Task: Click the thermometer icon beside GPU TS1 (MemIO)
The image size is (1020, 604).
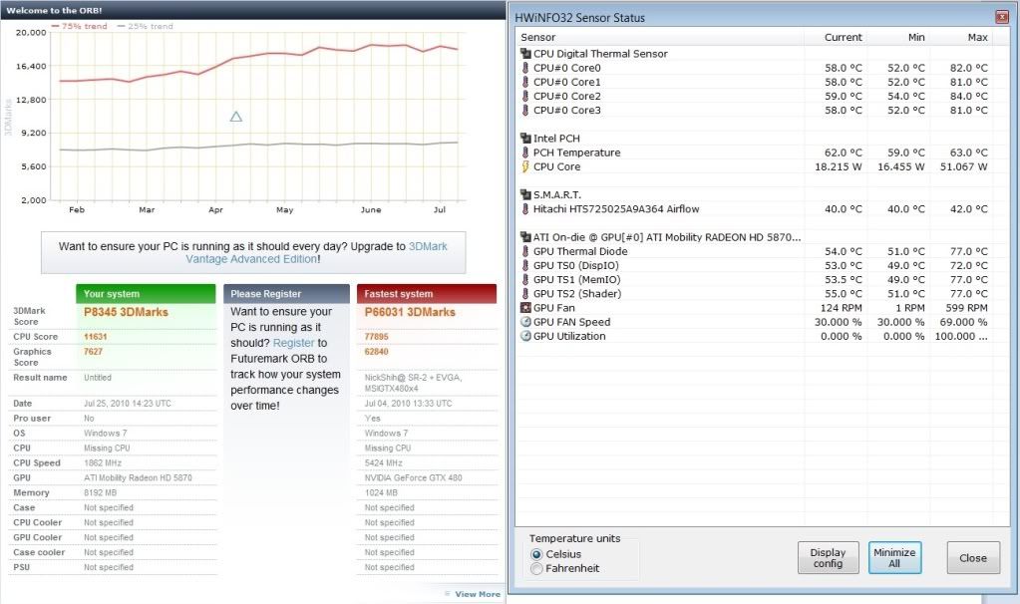Action: pos(525,279)
